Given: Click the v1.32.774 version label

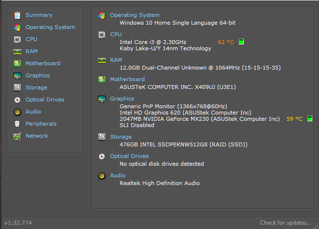Looking at the screenshot, I should [18, 223].
